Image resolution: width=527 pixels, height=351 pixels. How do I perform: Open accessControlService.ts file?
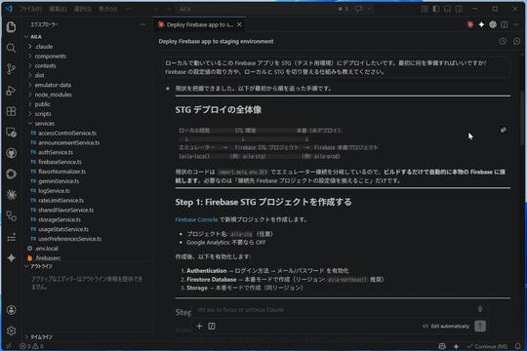tap(67, 133)
